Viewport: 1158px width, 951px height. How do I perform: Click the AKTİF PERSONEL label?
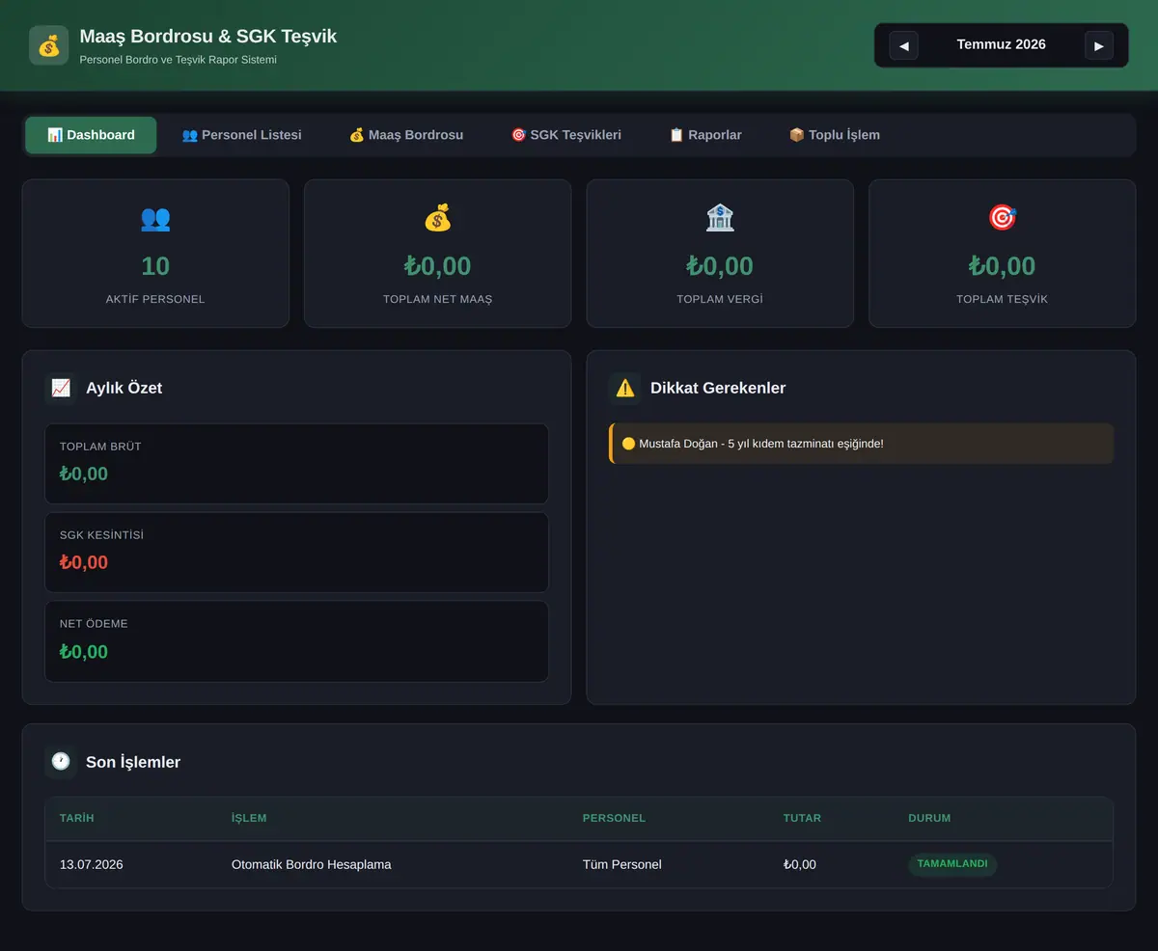point(155,299)
